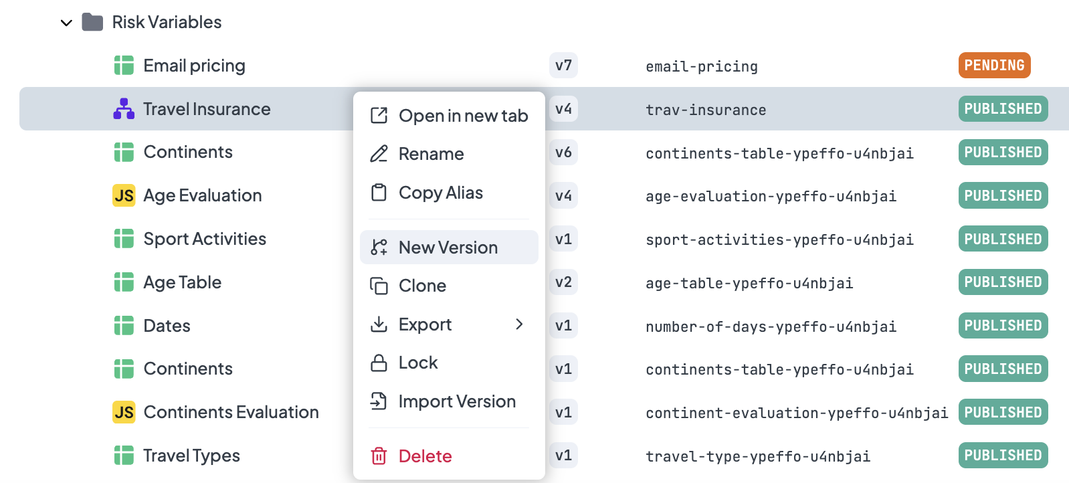Create a New Version from menu
This screenshot has height=483, width=1069.
(x=449, y=248)
